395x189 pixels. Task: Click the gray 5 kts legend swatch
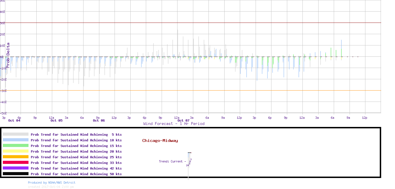click(x=16, y=134)
